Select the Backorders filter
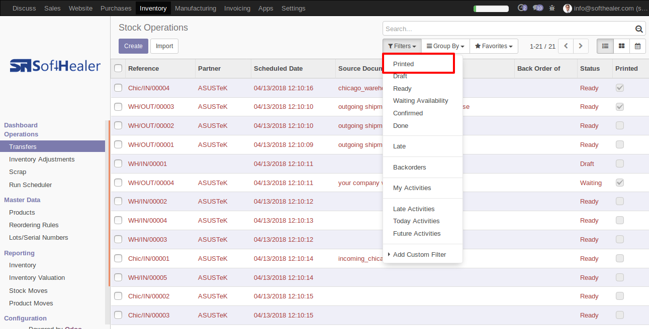Screen dimensions: 649x329 tap(409, 168)
